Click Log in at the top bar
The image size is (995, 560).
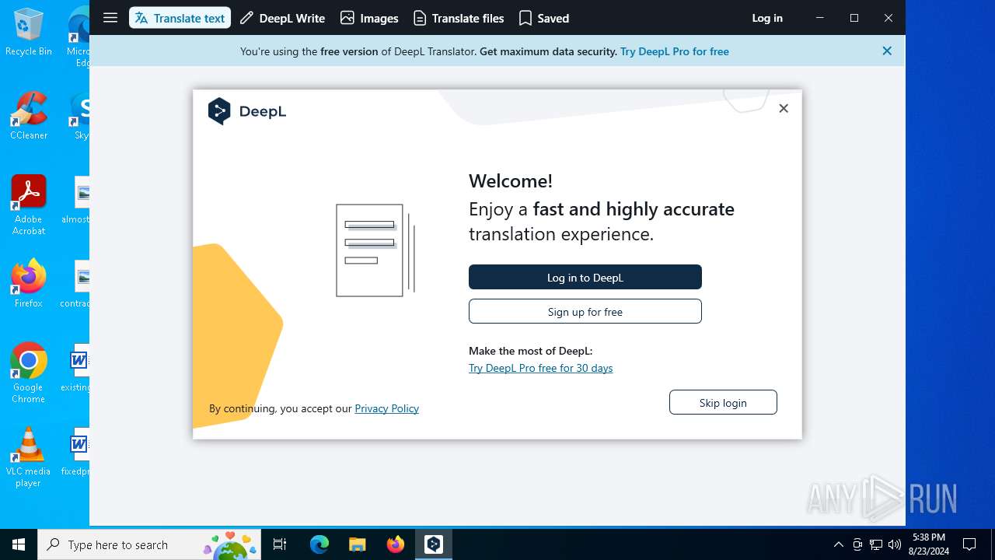point(767,18)
